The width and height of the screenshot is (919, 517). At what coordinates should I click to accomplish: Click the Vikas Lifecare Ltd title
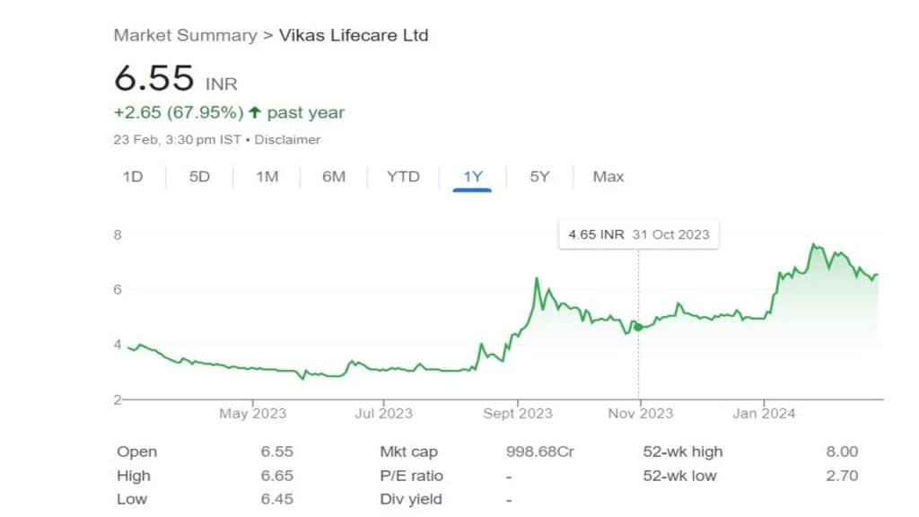[x=354, y=36]
